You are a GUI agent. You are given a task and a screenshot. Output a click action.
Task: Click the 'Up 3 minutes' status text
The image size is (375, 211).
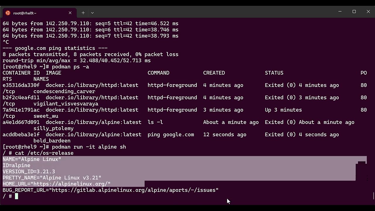coord(283,110)
